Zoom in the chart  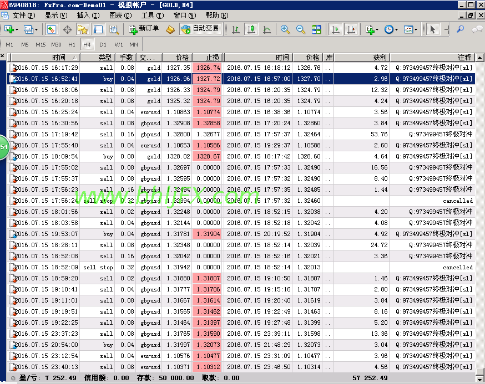point(285,29)
